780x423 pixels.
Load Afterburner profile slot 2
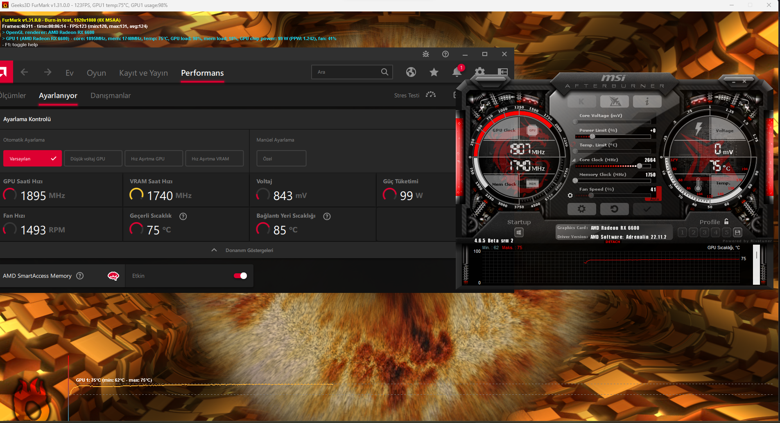coord(693,232)
